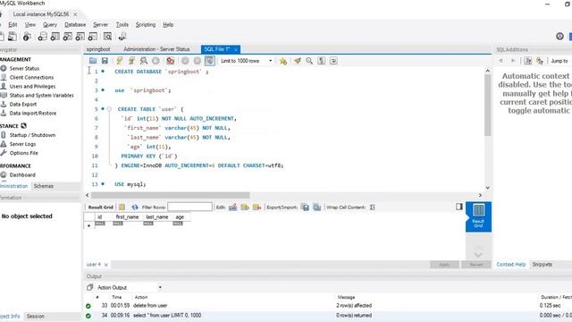Create a new schema from main toolbar
572x322 pixels.
pos(42,36)
